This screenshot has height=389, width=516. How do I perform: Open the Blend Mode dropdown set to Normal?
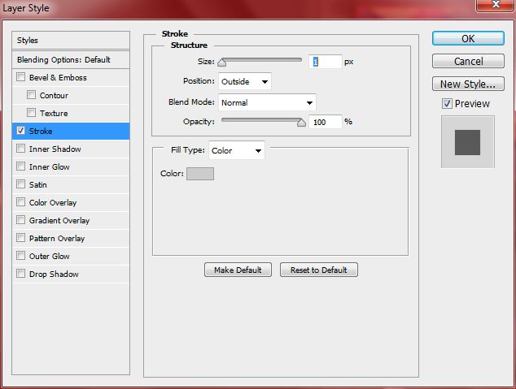pyautogui.click(x=267, y=103)
